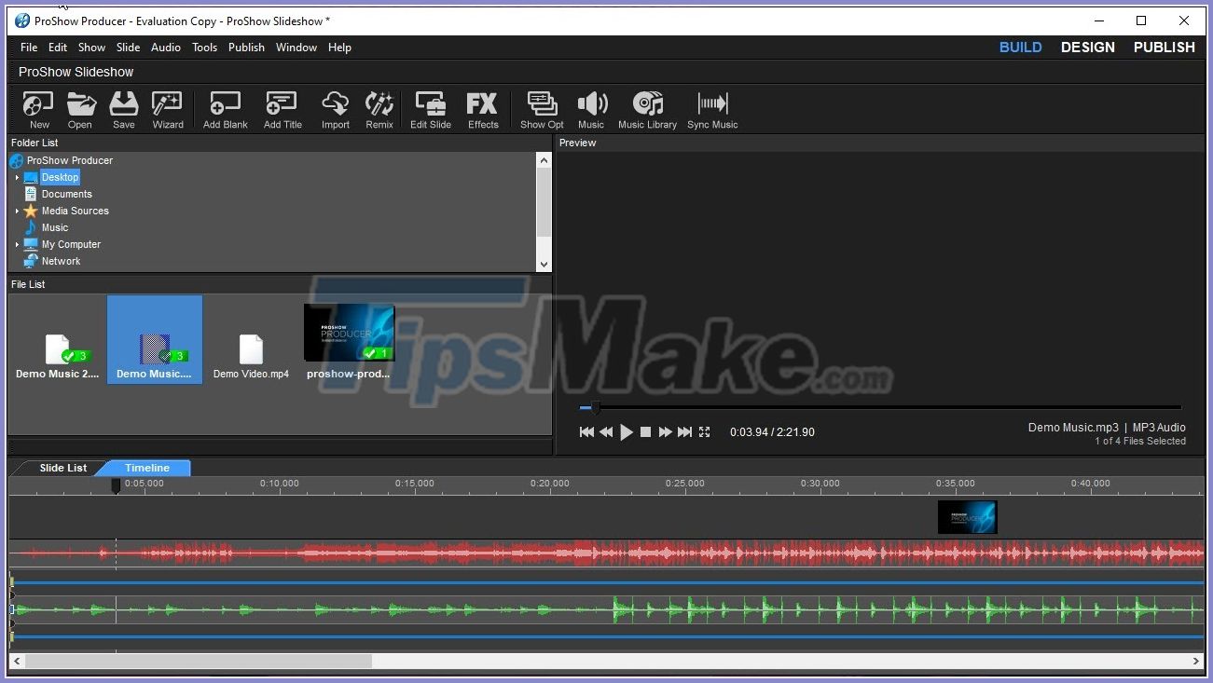Open Show Opt settings

tap(541, 109)
